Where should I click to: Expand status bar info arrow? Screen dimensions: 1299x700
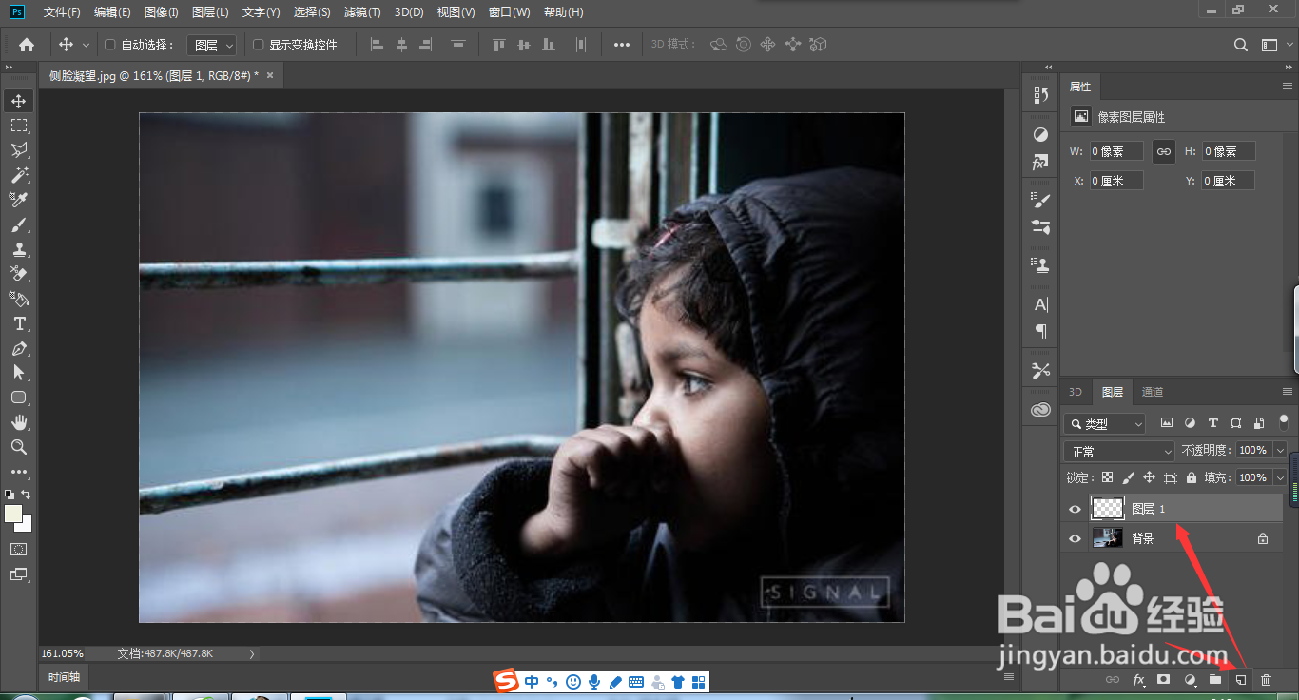click(x=251, y=654)
